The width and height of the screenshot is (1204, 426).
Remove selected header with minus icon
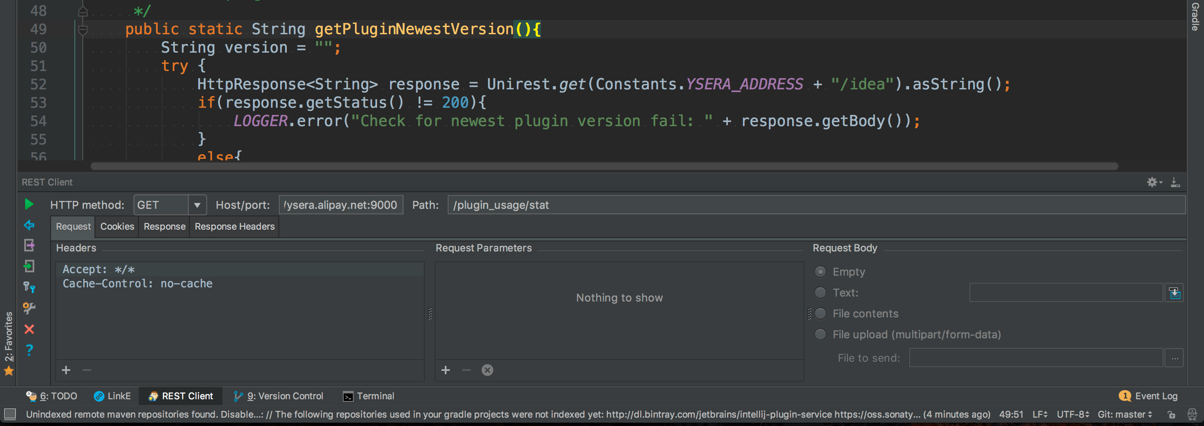(87, 370)
